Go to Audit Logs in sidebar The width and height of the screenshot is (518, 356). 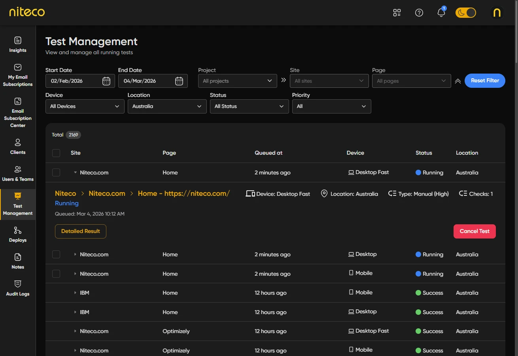[18, 288]
